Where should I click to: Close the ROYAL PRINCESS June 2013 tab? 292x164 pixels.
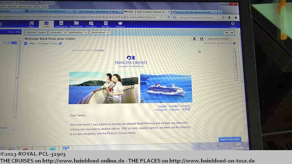coord(72,11)
